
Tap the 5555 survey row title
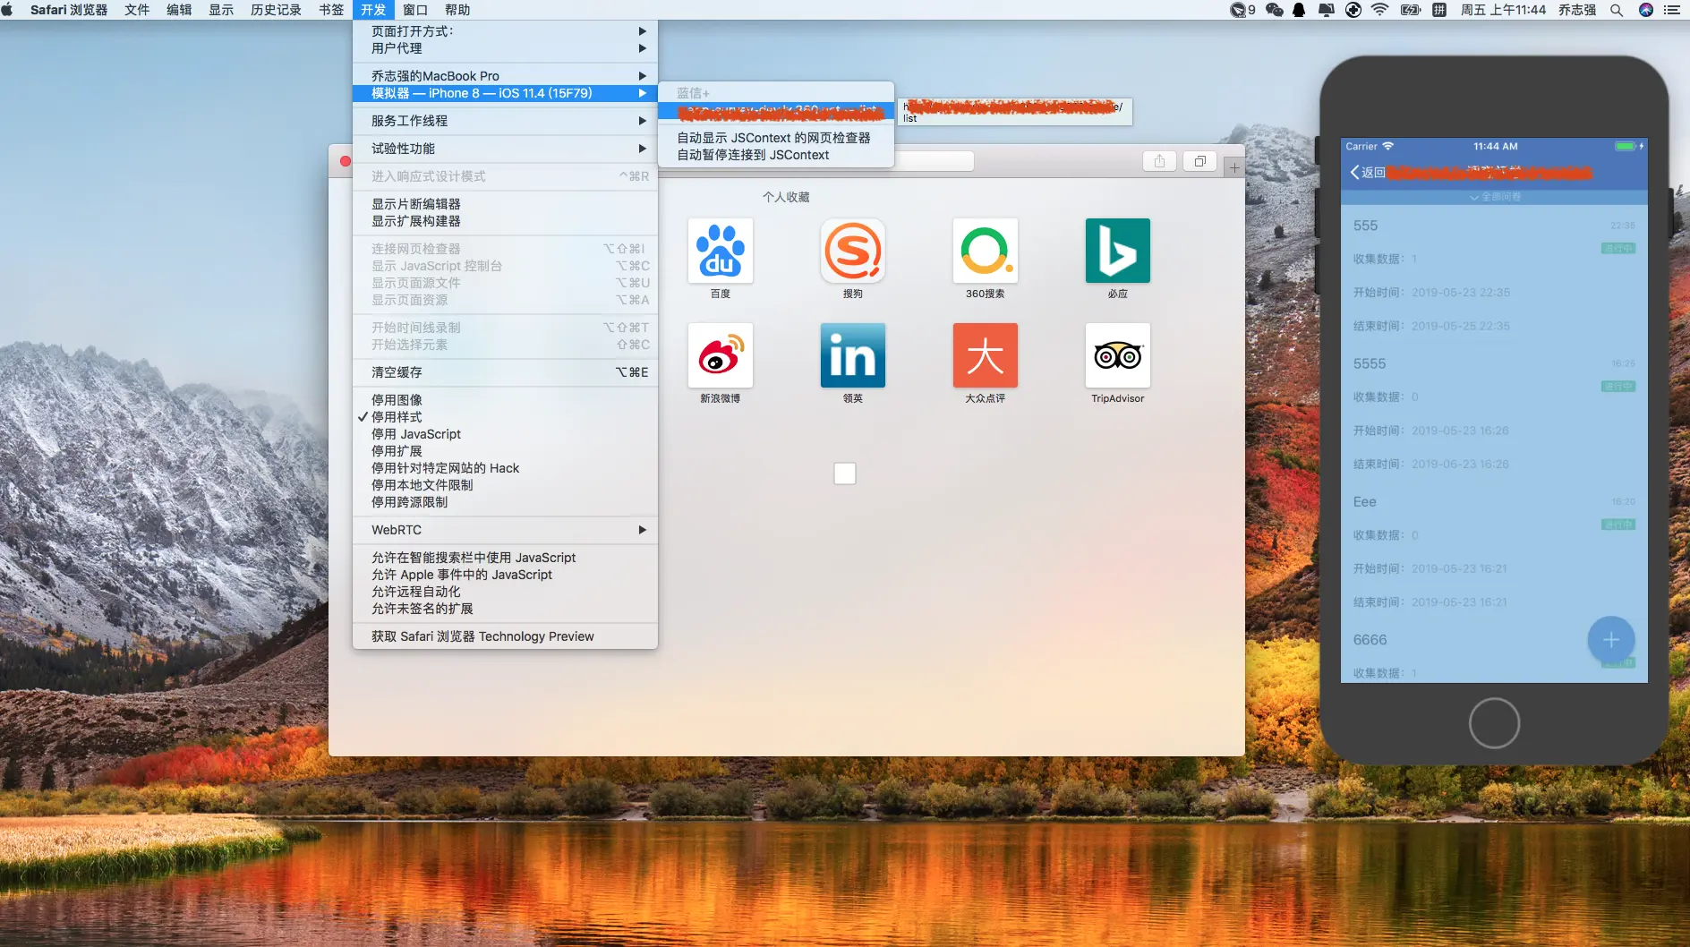pos(1370,364)
